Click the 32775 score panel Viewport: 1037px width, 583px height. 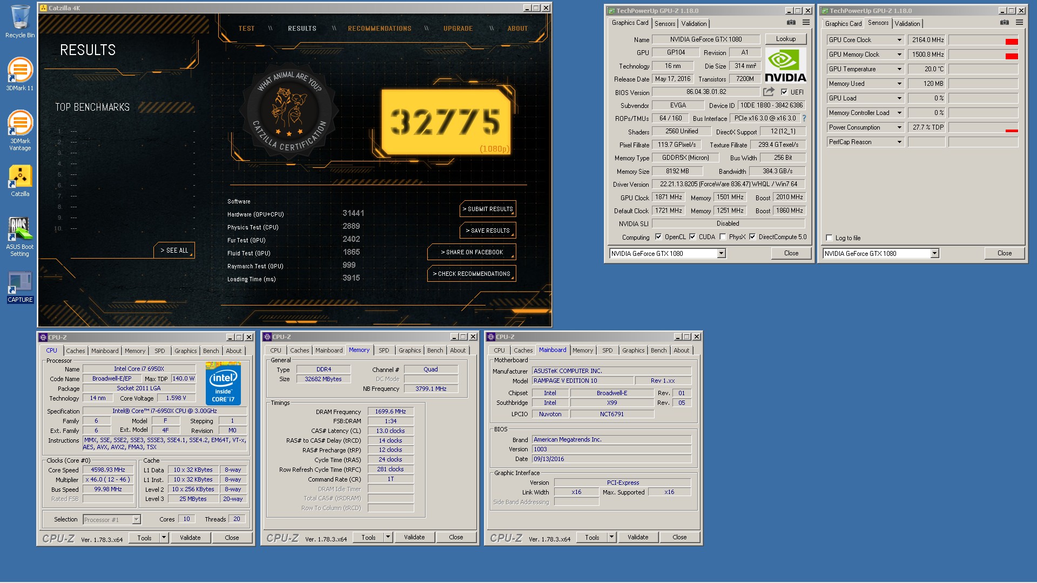[x=446, y=122]
